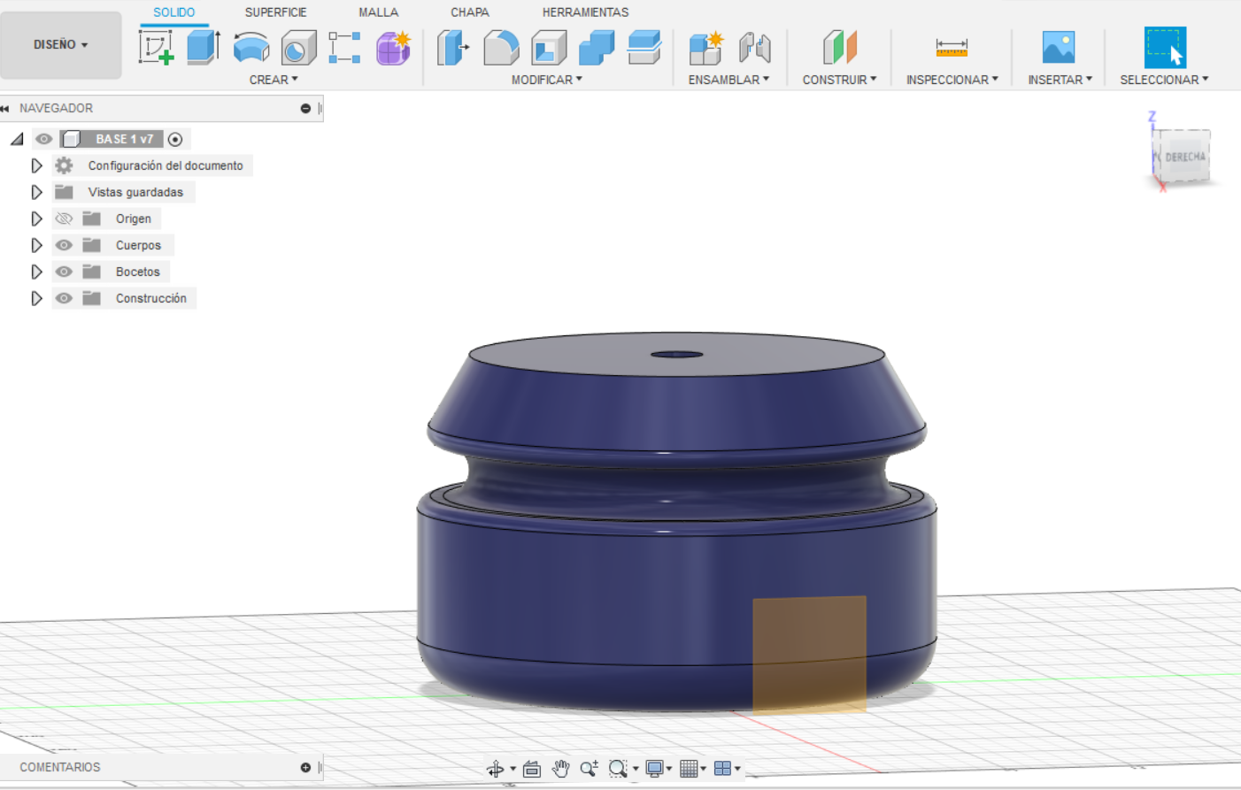This screenshot has width=1241, height=790.
Task: Open the purple Create Form tool
Action: pos(393,48)
